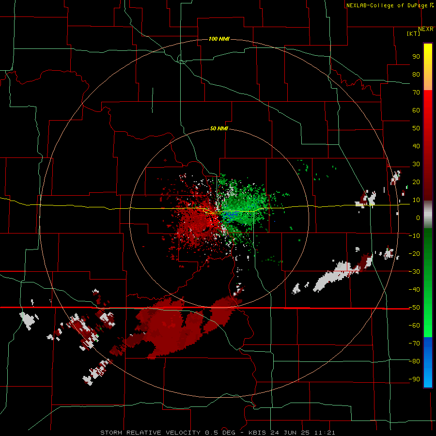Click the 80 value on velocity scale

[416, 75]
